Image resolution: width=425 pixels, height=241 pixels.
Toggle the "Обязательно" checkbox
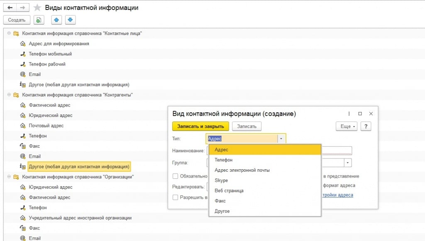tap(176, 176)
